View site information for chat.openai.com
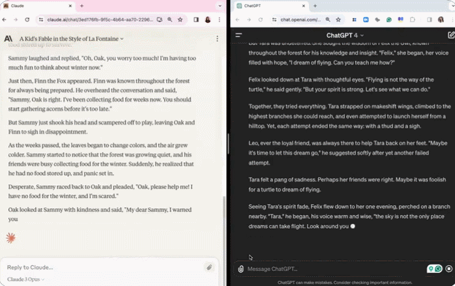The image size is (455, 286). click(274, 20)
